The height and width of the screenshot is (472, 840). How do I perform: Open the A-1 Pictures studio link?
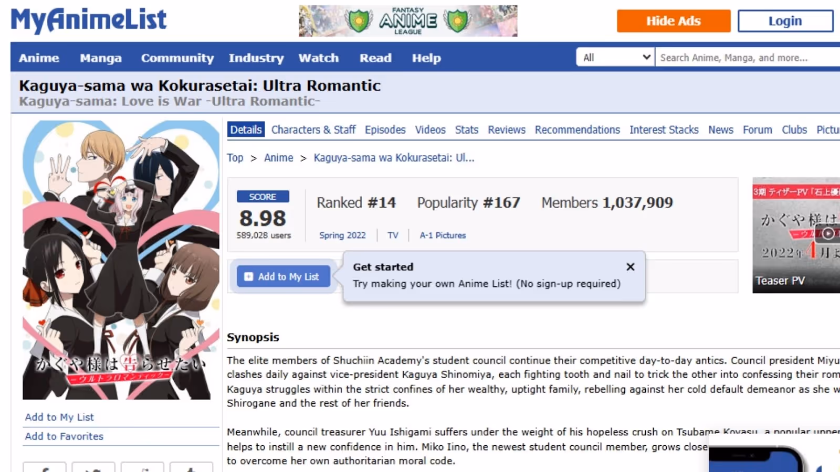click(x=443, y=235)
